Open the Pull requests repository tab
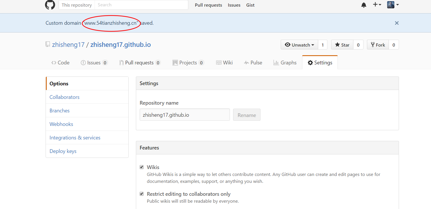The width and height of the screenshot is (431, 209). [x=140, y=63]
